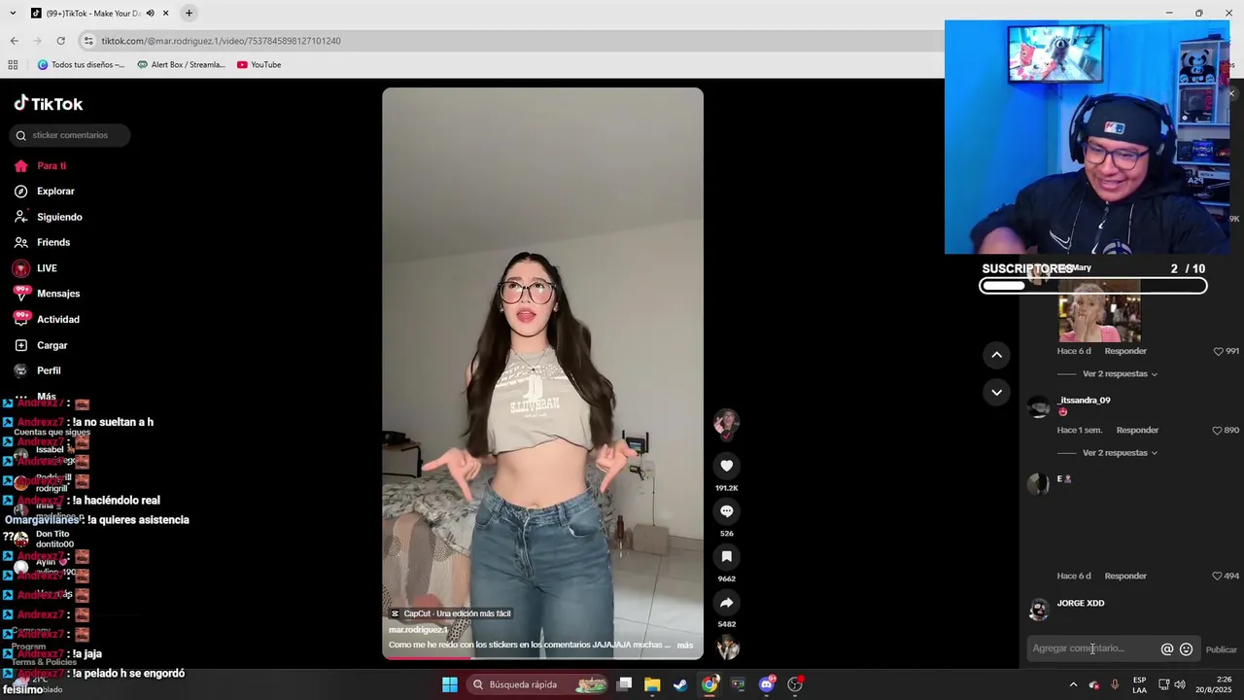Click the TikTok logo

49,104
